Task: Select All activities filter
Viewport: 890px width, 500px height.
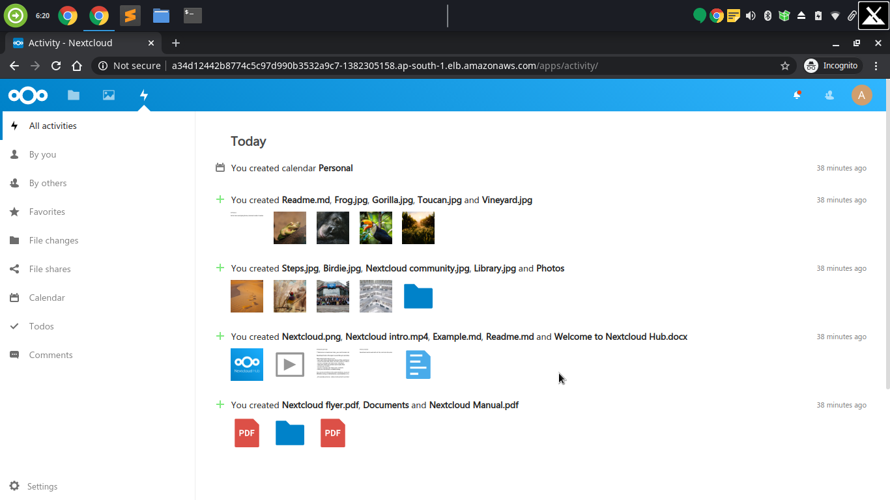Action: point(98,126)
